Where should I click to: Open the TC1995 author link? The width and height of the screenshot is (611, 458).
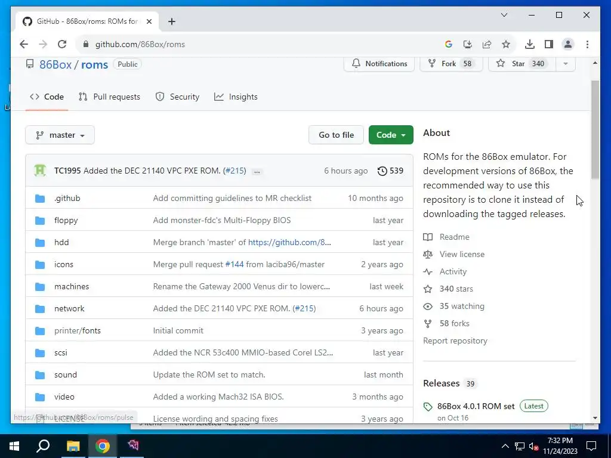(x=67, y=171)
